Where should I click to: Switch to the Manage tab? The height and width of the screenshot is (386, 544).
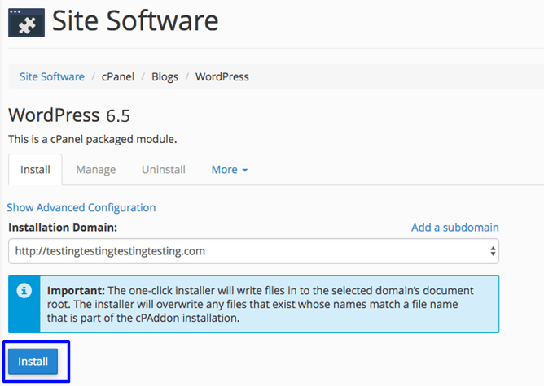(95, 170)
